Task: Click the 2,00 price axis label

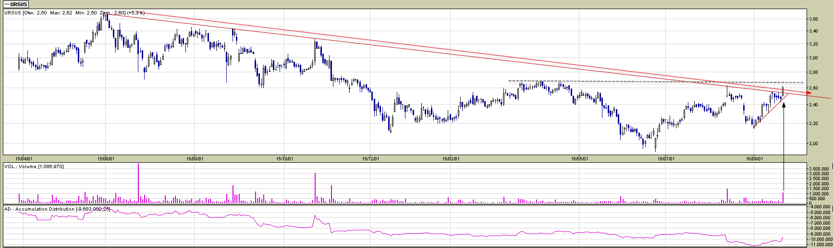Action: [813, 143]
